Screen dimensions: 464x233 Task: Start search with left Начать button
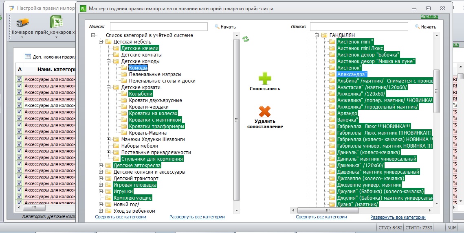coord(225,27)
